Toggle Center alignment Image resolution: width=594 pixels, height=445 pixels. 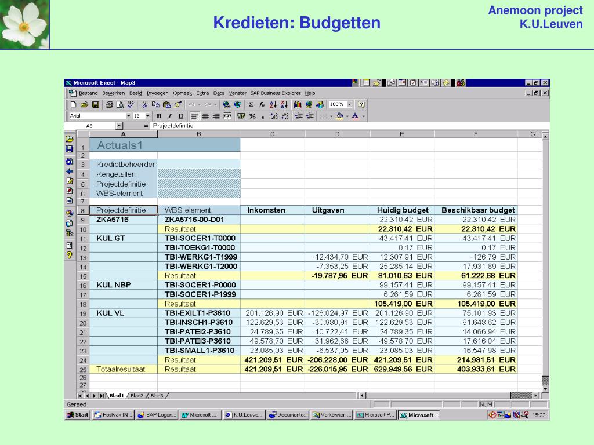[205, 116]
